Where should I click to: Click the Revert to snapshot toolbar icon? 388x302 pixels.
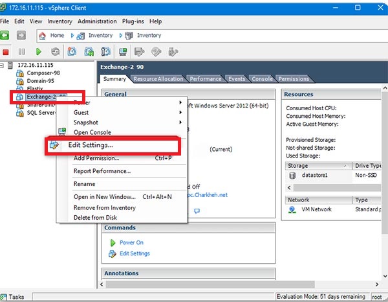[89, 52]
